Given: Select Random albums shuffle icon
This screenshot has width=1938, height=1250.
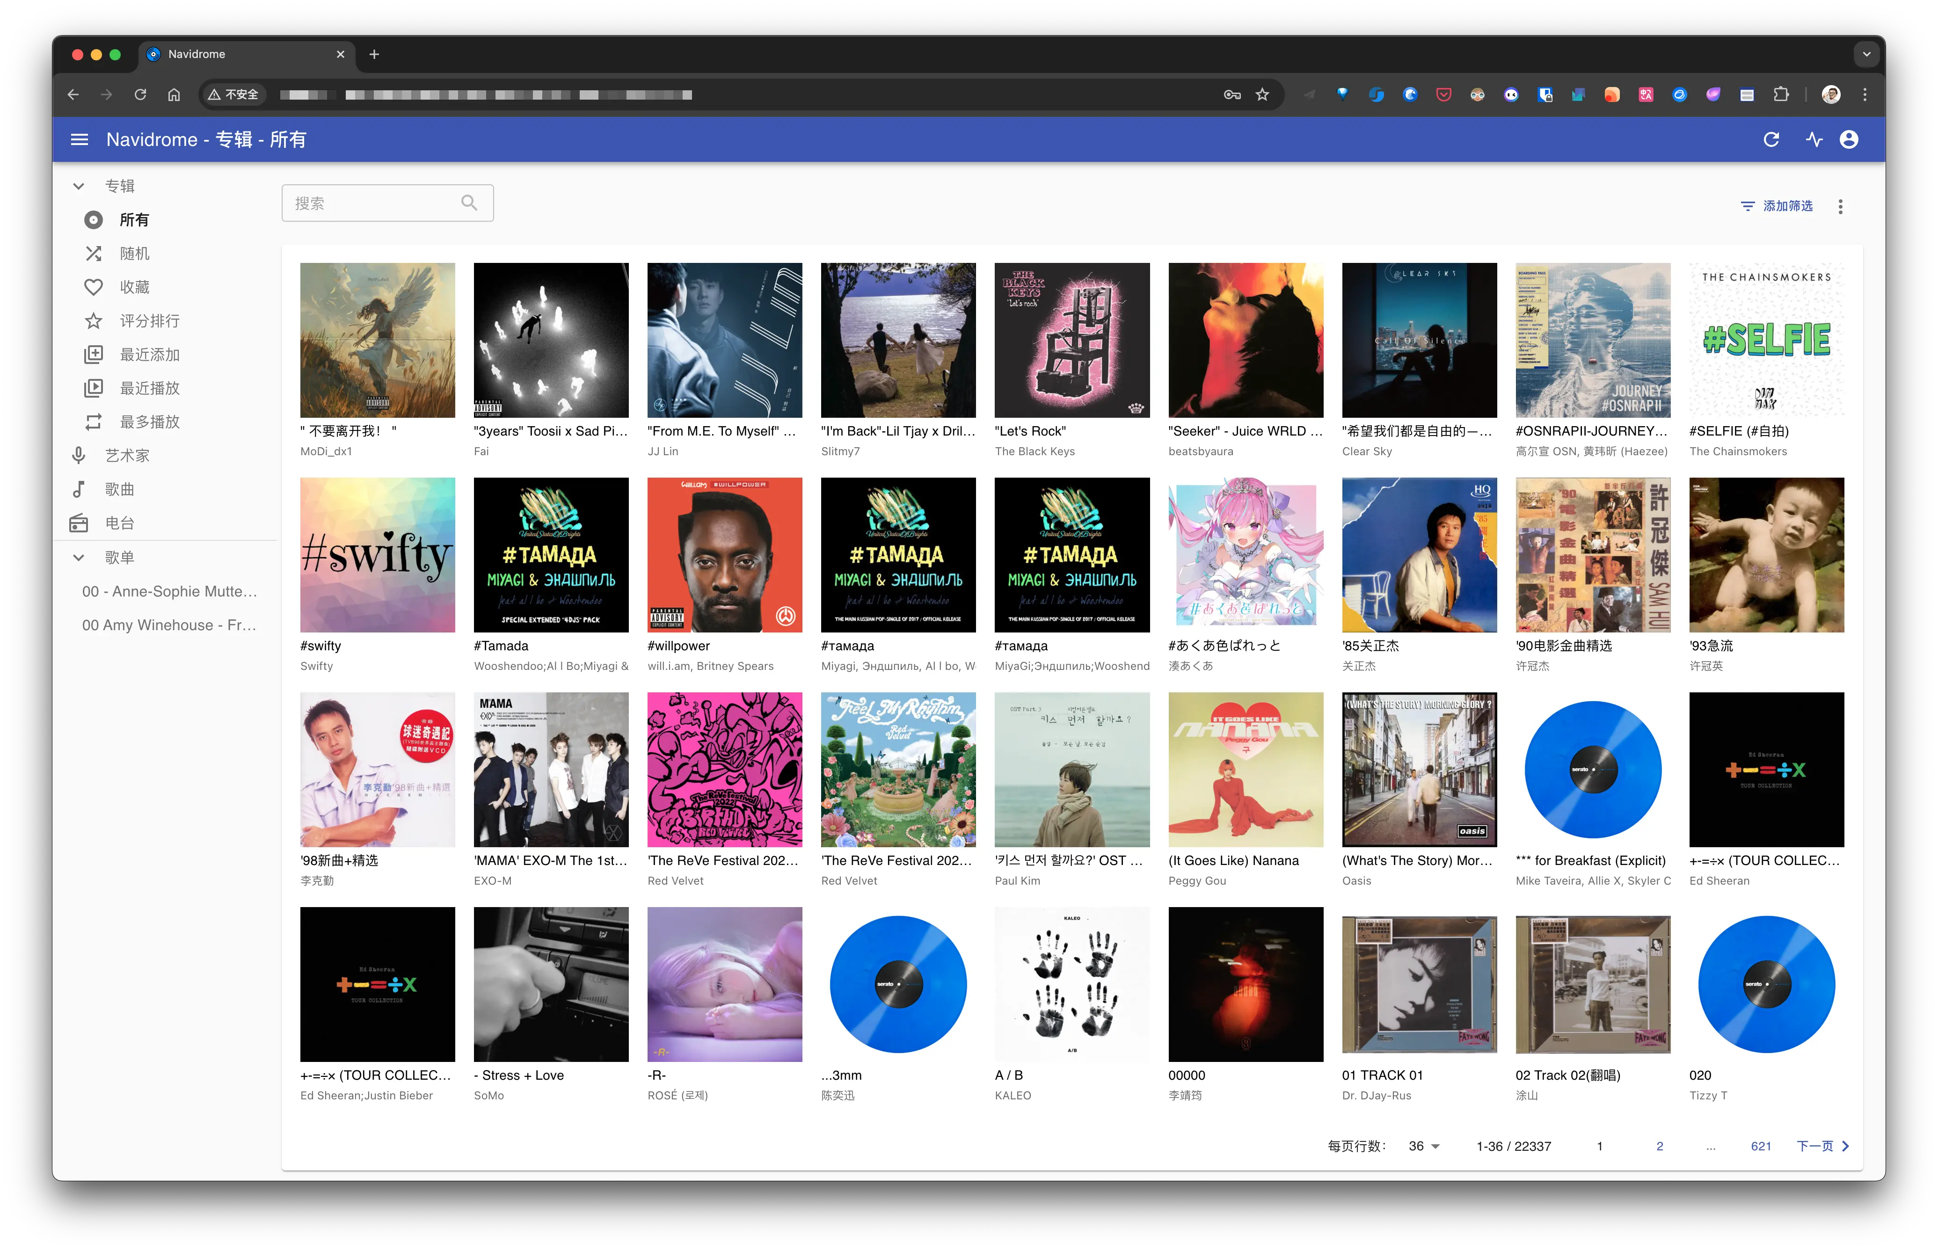Looking at the screenshot, I should coord(94,253).
